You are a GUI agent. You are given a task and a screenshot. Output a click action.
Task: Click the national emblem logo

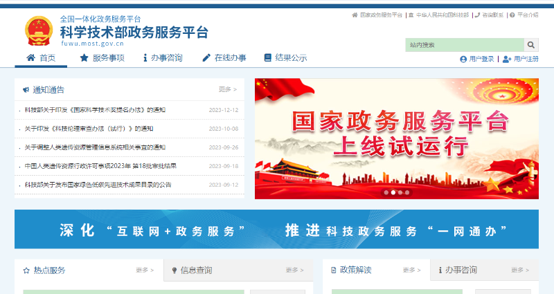point(38,31)
